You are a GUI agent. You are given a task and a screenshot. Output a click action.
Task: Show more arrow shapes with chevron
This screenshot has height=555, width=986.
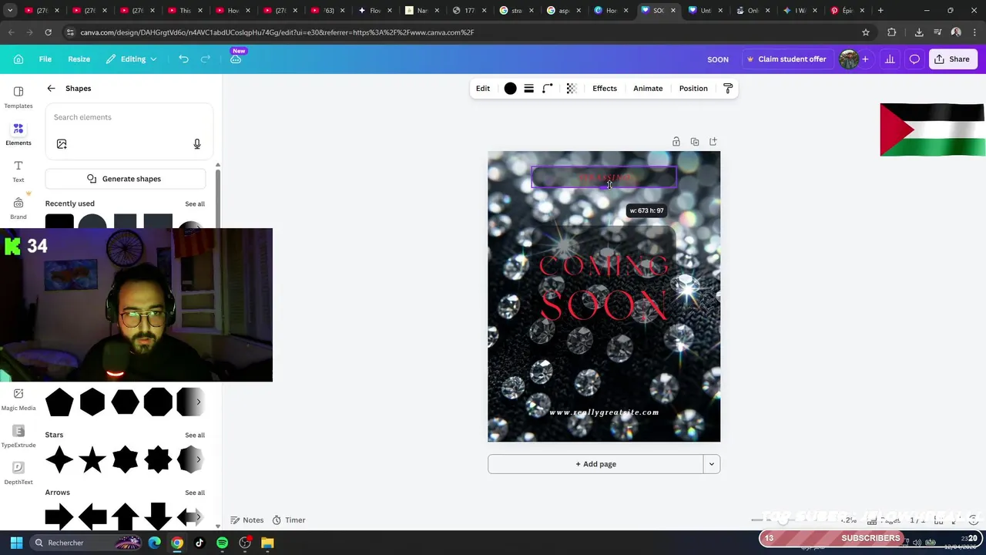tap(198, 517)
